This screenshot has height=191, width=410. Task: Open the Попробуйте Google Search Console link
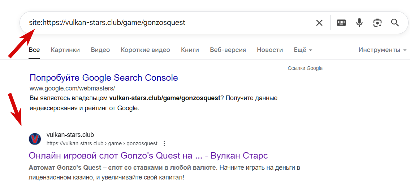(104, 78)
